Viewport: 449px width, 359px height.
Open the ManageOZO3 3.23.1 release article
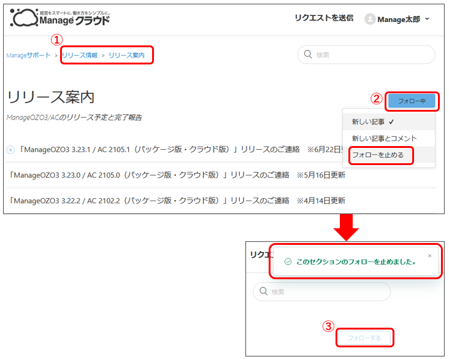click(x=155, y=149)
